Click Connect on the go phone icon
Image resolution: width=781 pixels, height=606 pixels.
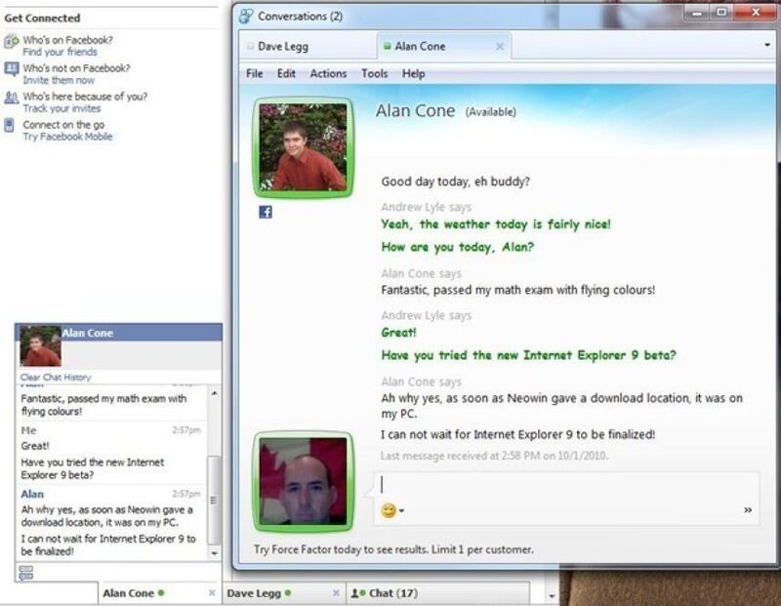pyautogui.click(x=9, y=125)
